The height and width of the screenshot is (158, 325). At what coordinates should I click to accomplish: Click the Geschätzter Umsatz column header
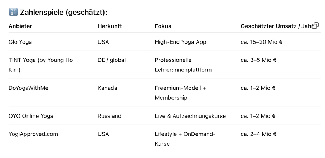275,26
